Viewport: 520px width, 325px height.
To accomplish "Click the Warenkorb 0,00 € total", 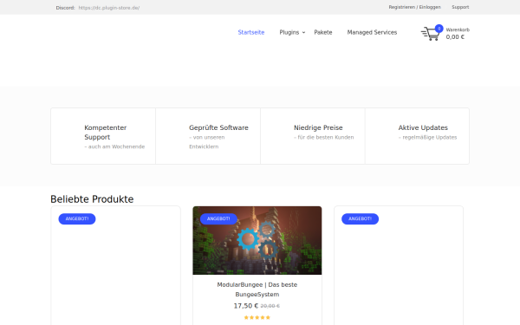I will tap(458, 34).
